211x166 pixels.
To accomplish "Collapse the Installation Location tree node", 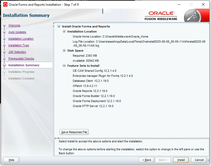I will (64, 32).
